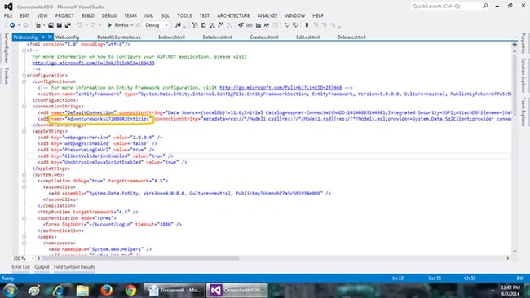Image resolution: width=530 pixels, height=298 pixels.
Task: Toggle the pin on the active Web.config tab
Action: [43, 37]
